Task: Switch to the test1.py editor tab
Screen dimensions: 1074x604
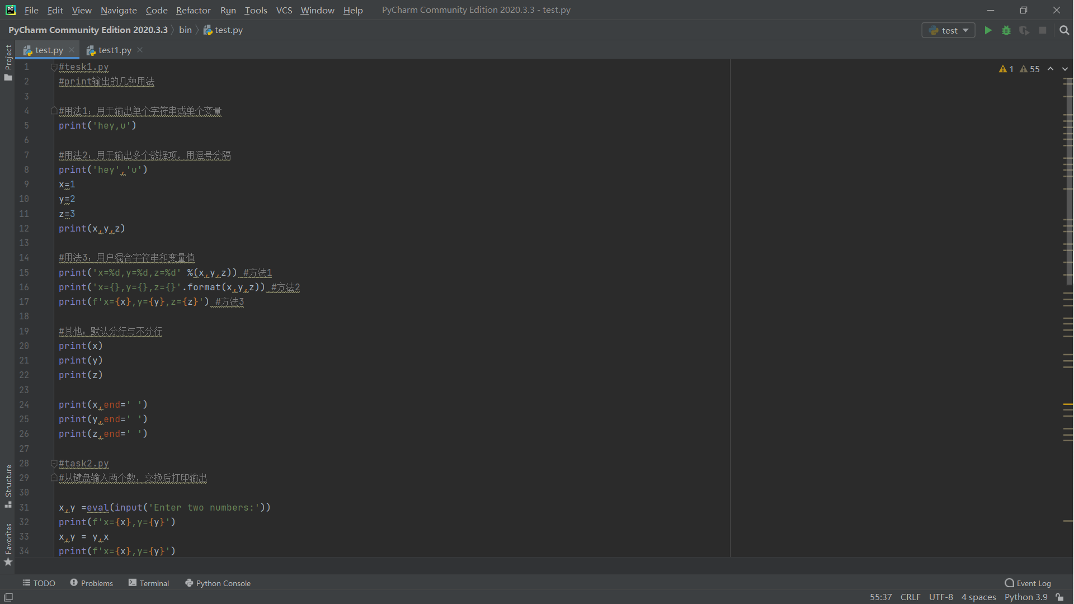Action: point(115,50)
